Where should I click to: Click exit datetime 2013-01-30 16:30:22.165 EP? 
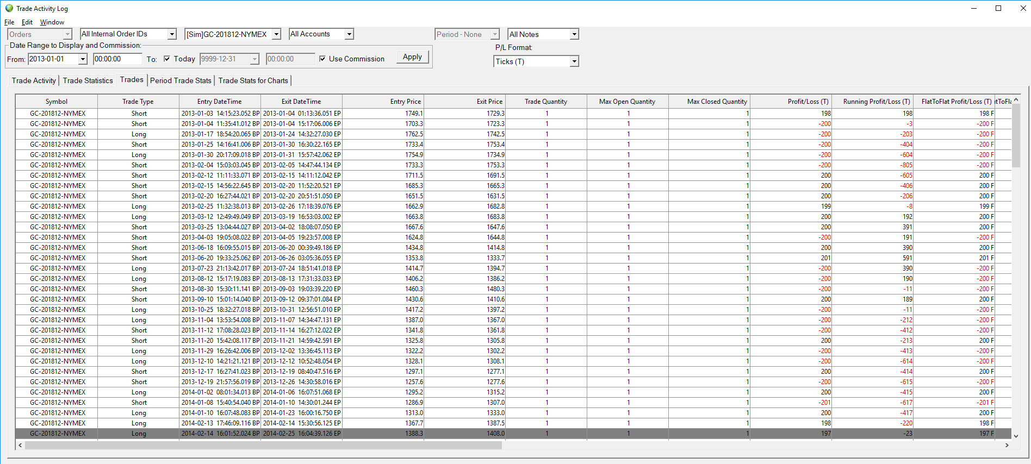coord(301,145)
